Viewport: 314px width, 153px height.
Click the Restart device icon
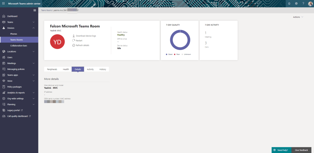coord(74,40)
